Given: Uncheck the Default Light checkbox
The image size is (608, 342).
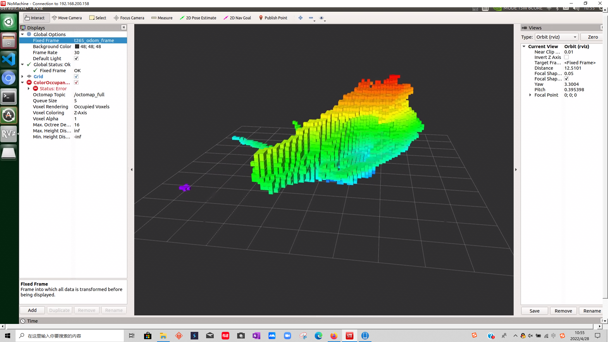Looking at the screenshot, I should 76,59.
